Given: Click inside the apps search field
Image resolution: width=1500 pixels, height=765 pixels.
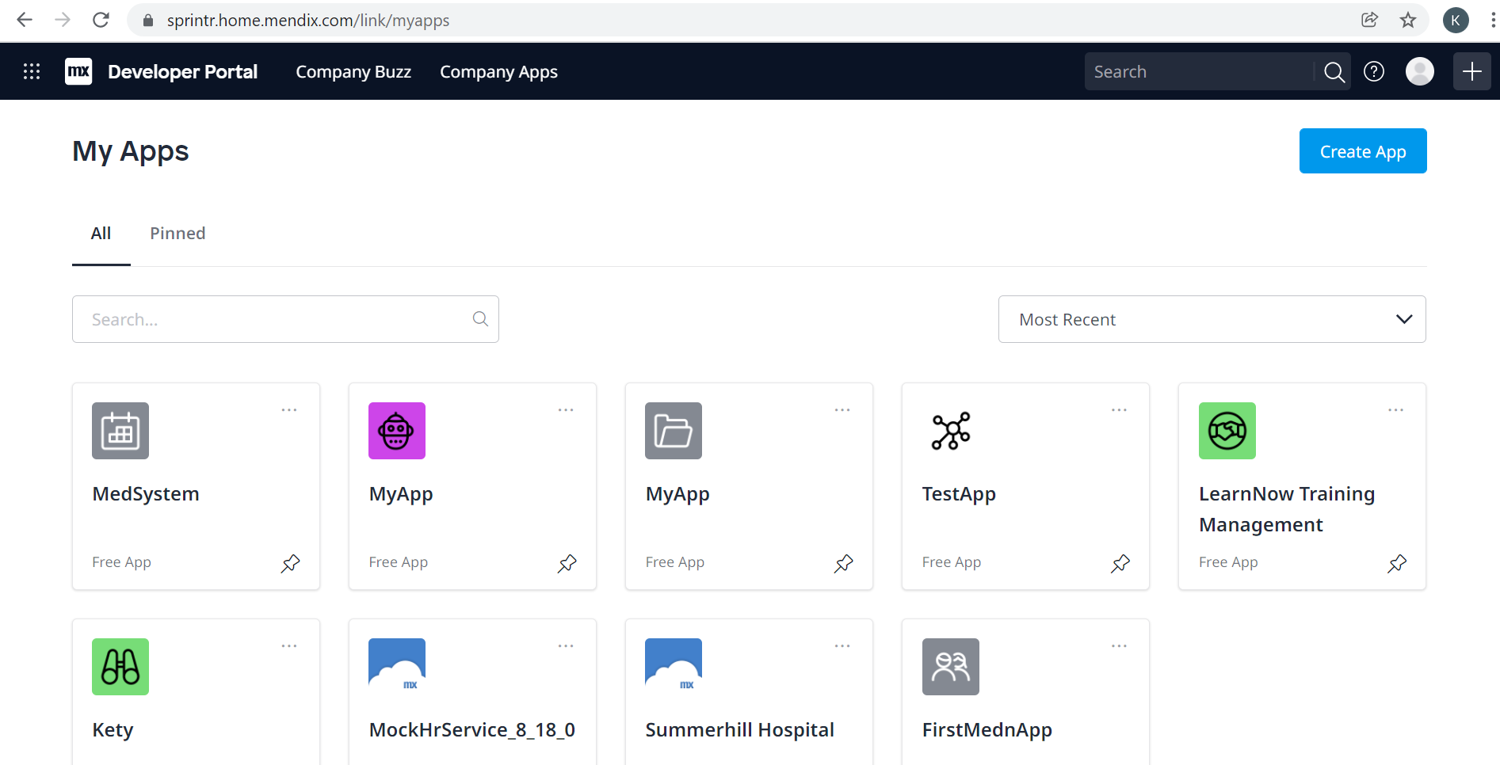Looking at the screenshot, I should [269, 319].
